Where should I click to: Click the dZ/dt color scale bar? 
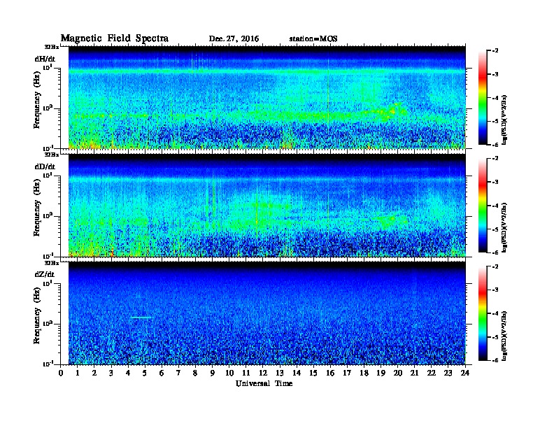(x=483, y=313)
